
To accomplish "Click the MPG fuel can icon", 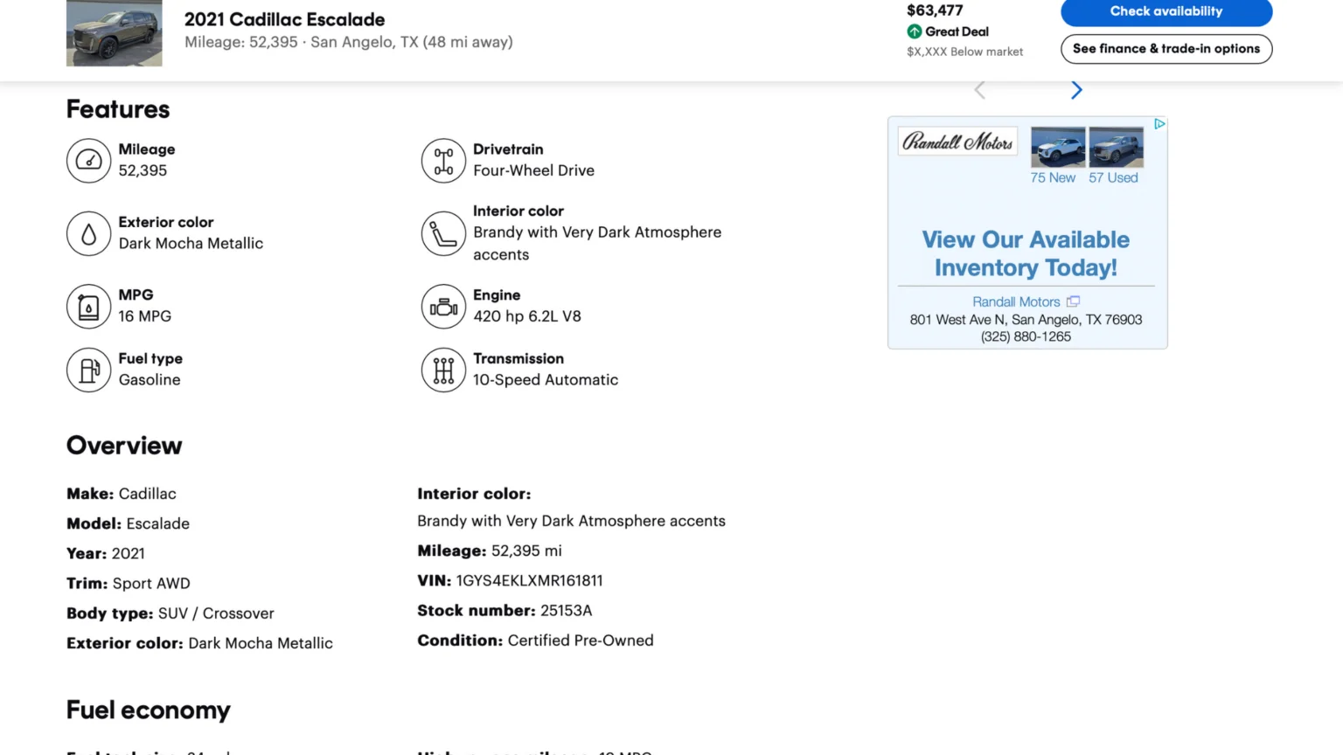I will coord(88,307).
